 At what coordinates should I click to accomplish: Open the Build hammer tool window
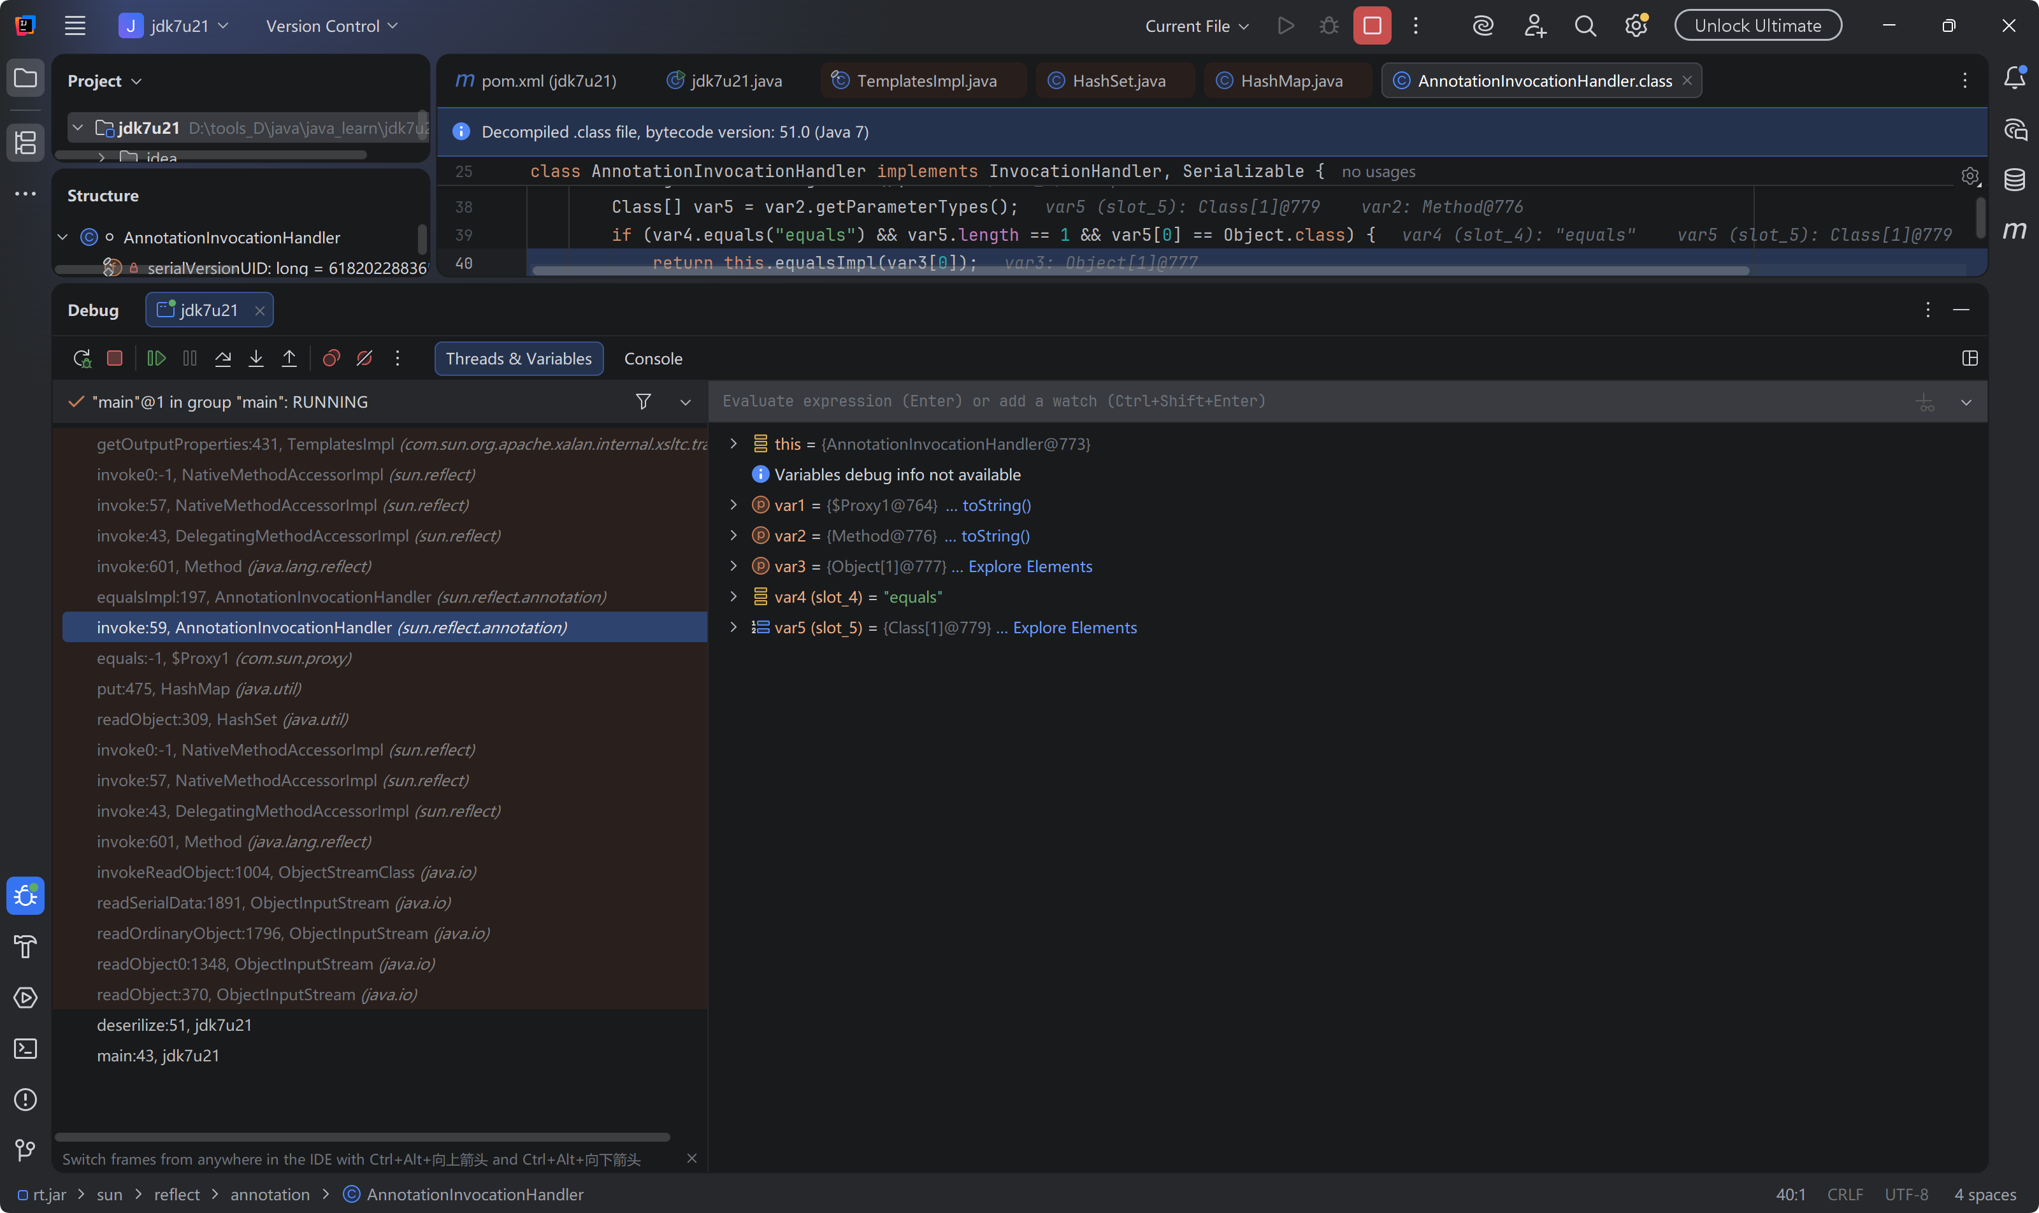pyautogui.click(x=25, y=947)
